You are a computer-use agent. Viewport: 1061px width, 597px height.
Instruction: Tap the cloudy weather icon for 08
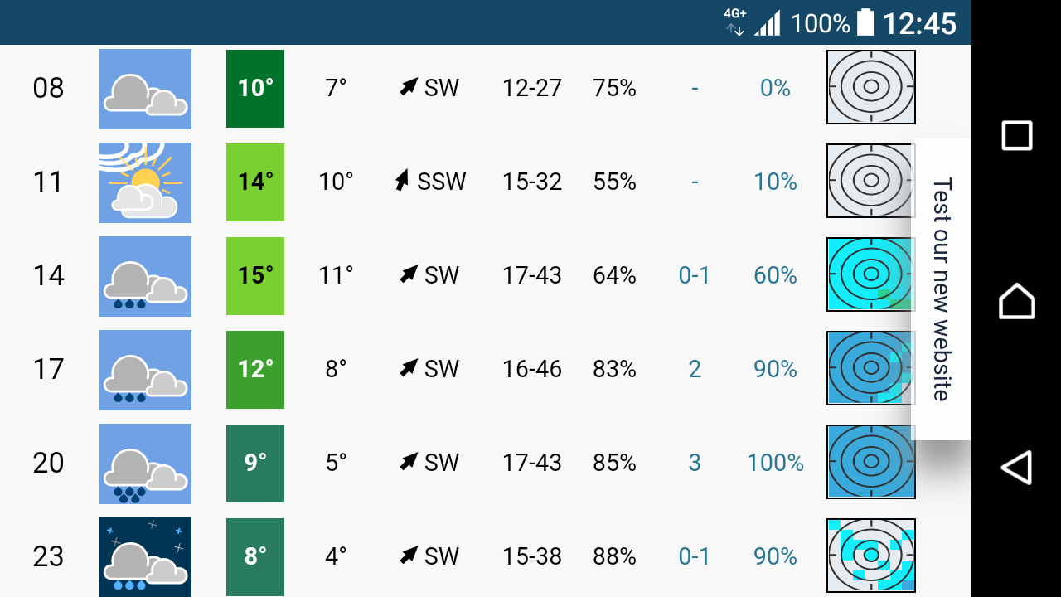tap(145, 89)
